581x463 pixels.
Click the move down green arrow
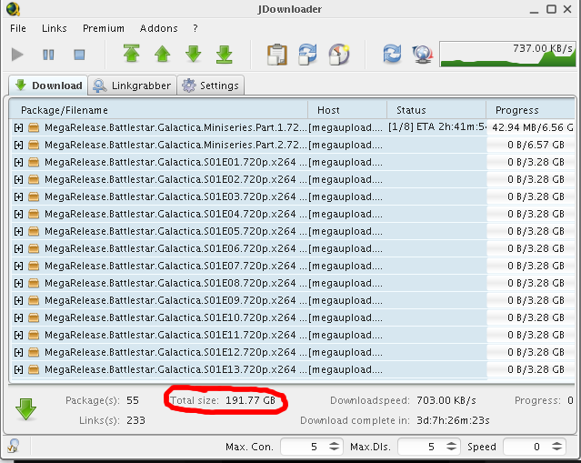point(194,55)
